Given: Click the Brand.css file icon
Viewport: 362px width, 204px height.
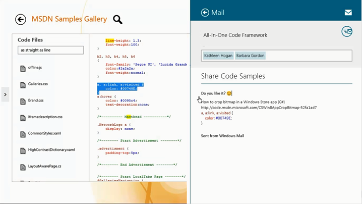Looking at the screenshot, I should 23,101.
